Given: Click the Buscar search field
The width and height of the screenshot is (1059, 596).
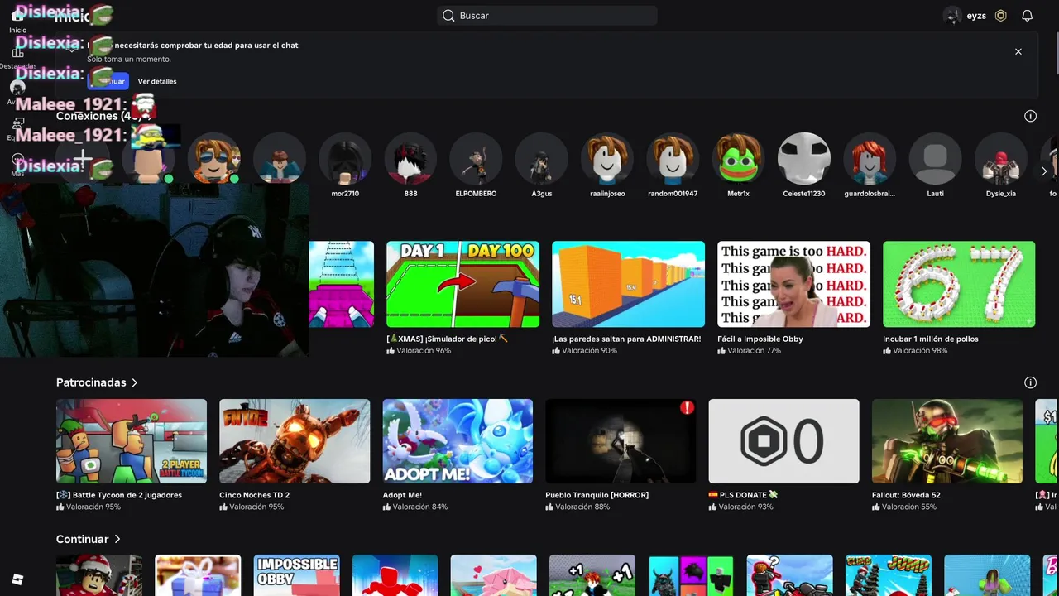Looking at the screenshot, I should click(547, 16).
